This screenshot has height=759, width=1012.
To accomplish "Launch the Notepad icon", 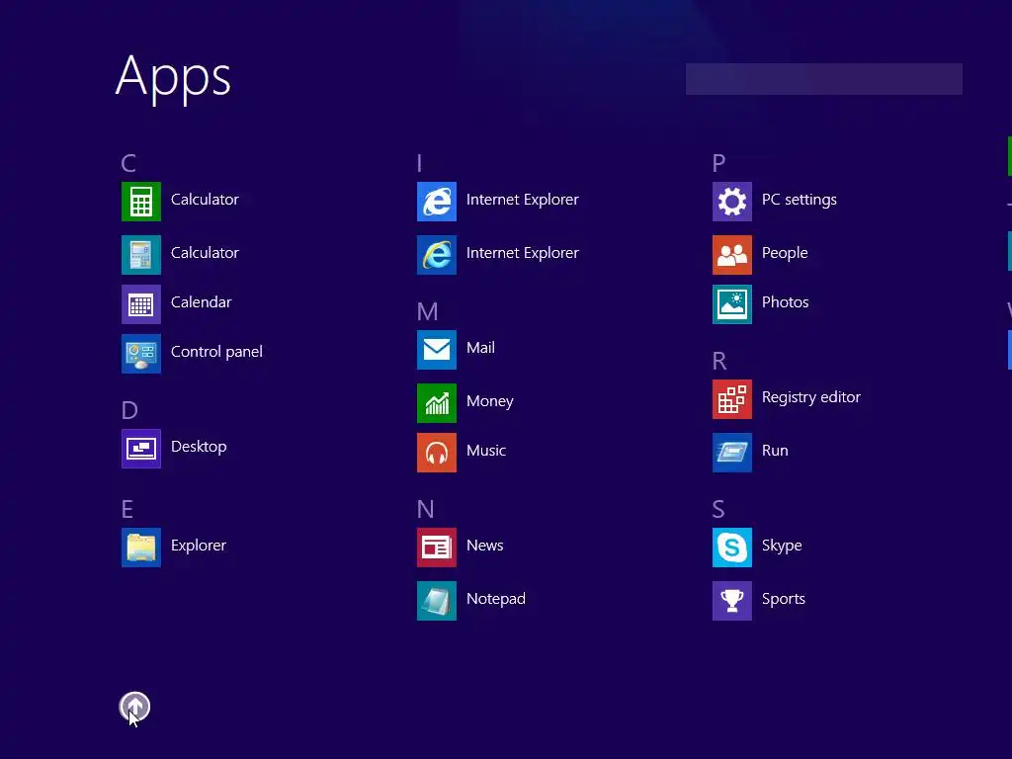I will 436,601.
